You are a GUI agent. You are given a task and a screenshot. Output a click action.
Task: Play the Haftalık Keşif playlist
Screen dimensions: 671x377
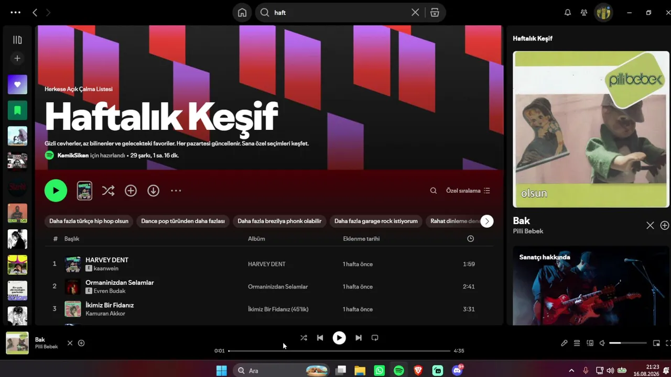coord(56,191)
